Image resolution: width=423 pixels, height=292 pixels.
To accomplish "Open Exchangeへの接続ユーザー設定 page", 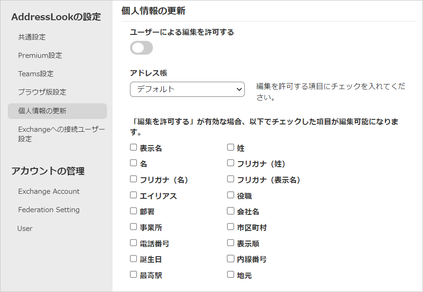I will [x=62, y=134].
